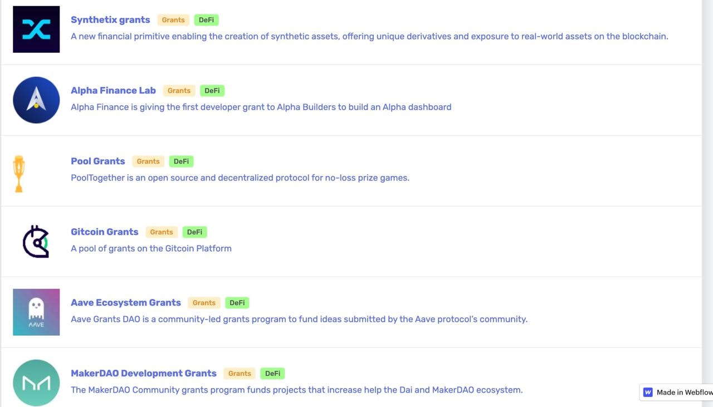Click DeFi tag on Gitcoin Grants row
Screen dimensions: 713x407
pos(194,232)
